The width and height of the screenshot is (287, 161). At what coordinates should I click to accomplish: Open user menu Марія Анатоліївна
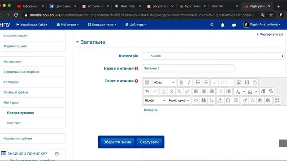(x=262, y=25)
